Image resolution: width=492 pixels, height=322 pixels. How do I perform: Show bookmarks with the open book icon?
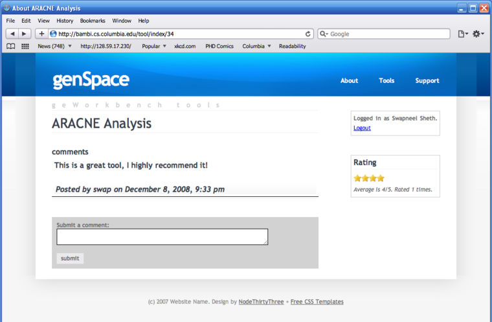tap(11, 47)
